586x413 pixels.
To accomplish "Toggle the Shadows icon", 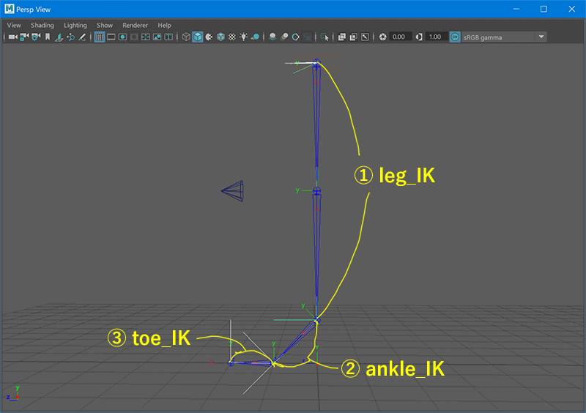I will (x=256, y=37).
